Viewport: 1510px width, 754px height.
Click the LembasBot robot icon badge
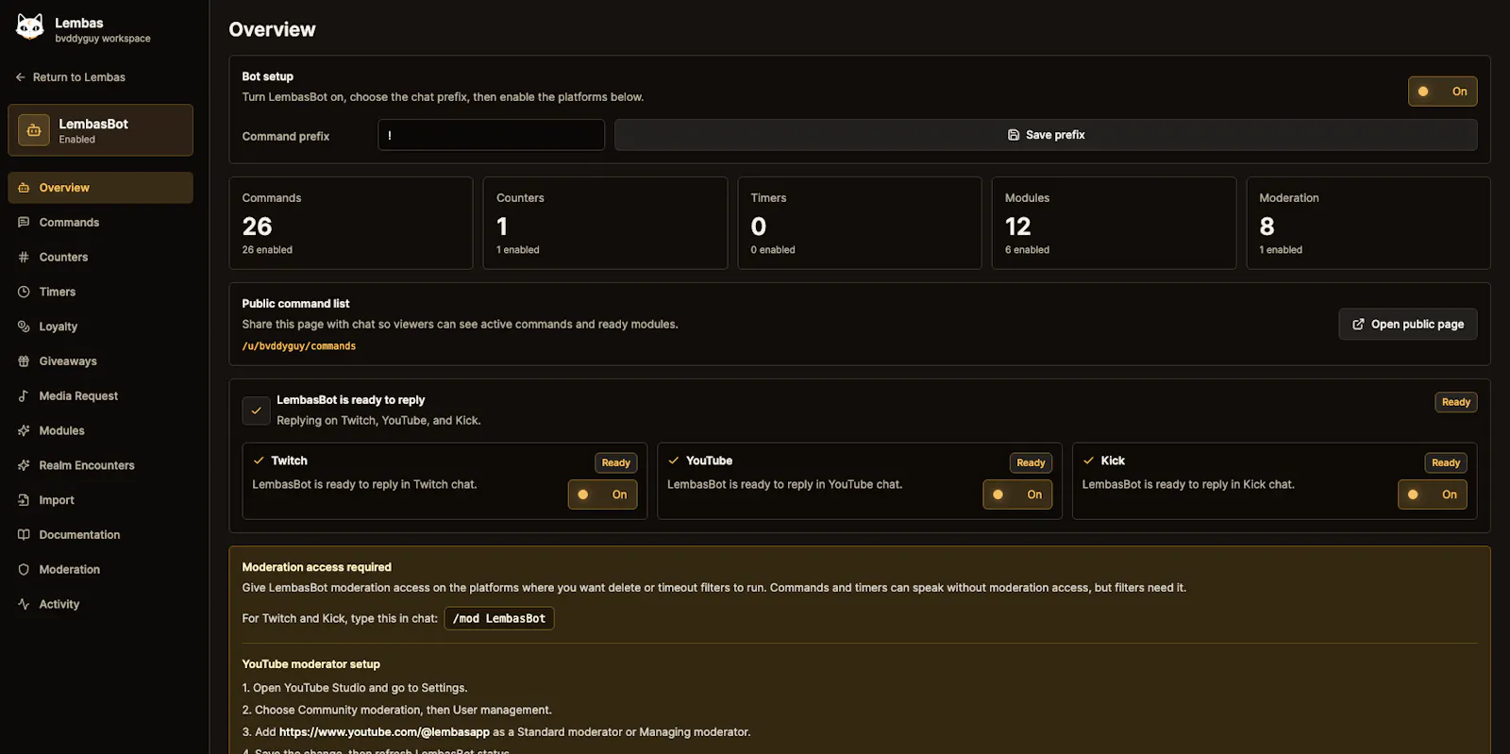(34, 130)
